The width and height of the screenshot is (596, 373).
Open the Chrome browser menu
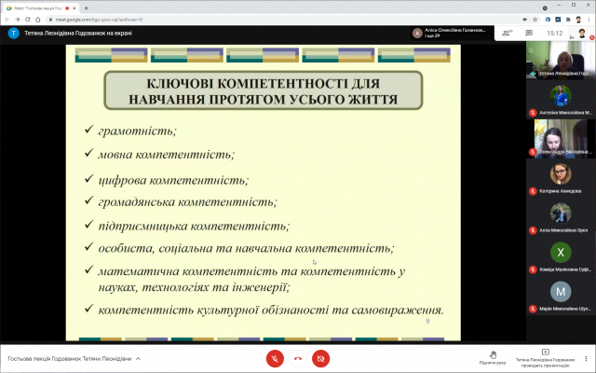(588, 18)
